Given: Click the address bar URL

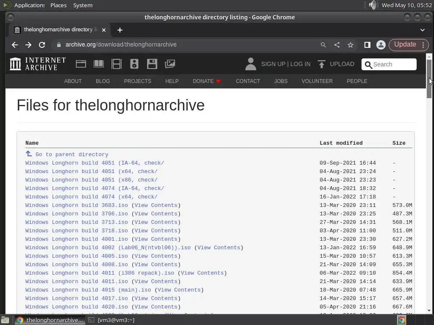Looking at the screenshot, I should [x=121, y=44].
